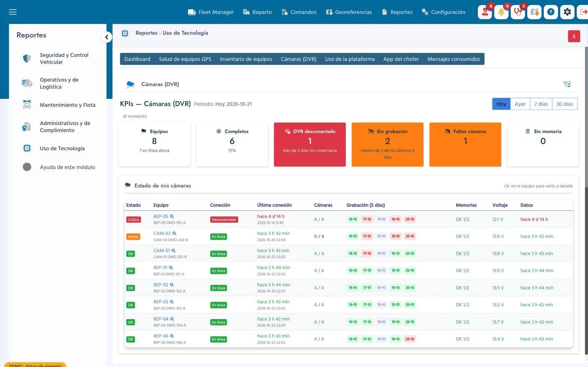Click the Desconectado status badge for REP-05
Viewport: 588px width, 367px height.
(x=224, y=220)
